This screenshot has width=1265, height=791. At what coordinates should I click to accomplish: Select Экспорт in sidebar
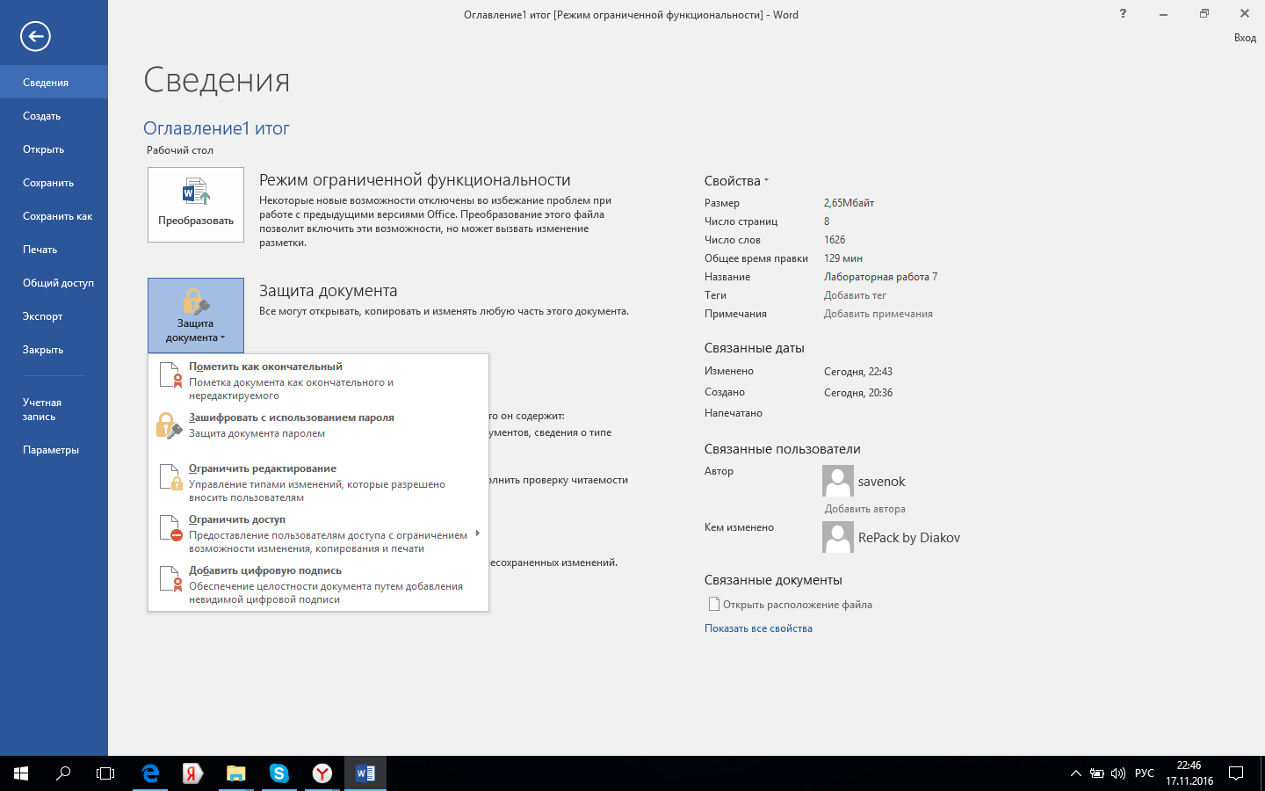[x=54, y=316]
